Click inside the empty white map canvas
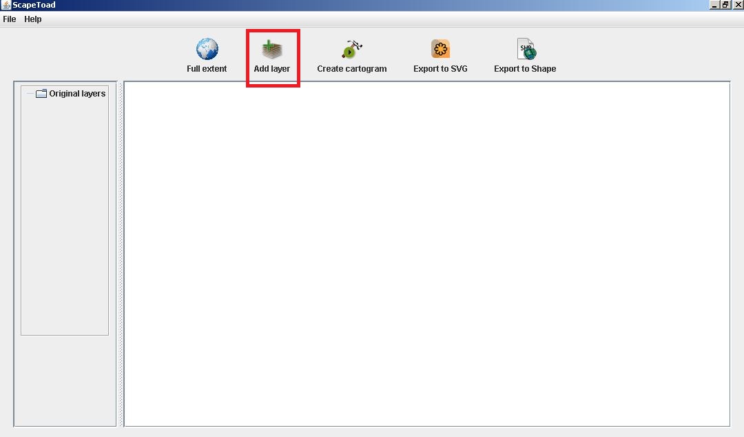Image resolution: width=744 pixels, height=437 pixels. (427, 254)
